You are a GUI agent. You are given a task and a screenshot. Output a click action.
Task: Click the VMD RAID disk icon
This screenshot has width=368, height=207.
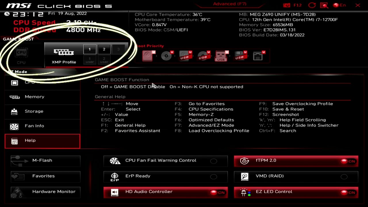pos(245,177)
